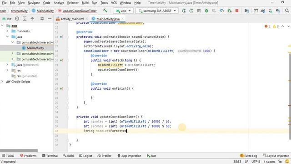Collapse the java folder
291x164 pixels.
(x=7, y=36)
